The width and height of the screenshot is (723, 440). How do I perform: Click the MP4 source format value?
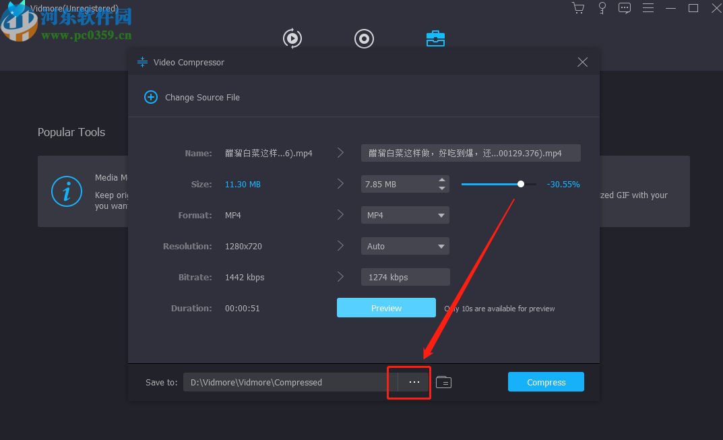233,216
